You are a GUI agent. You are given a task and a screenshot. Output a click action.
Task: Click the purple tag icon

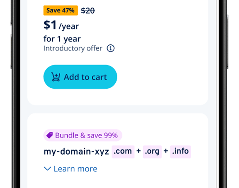(49, 135)
